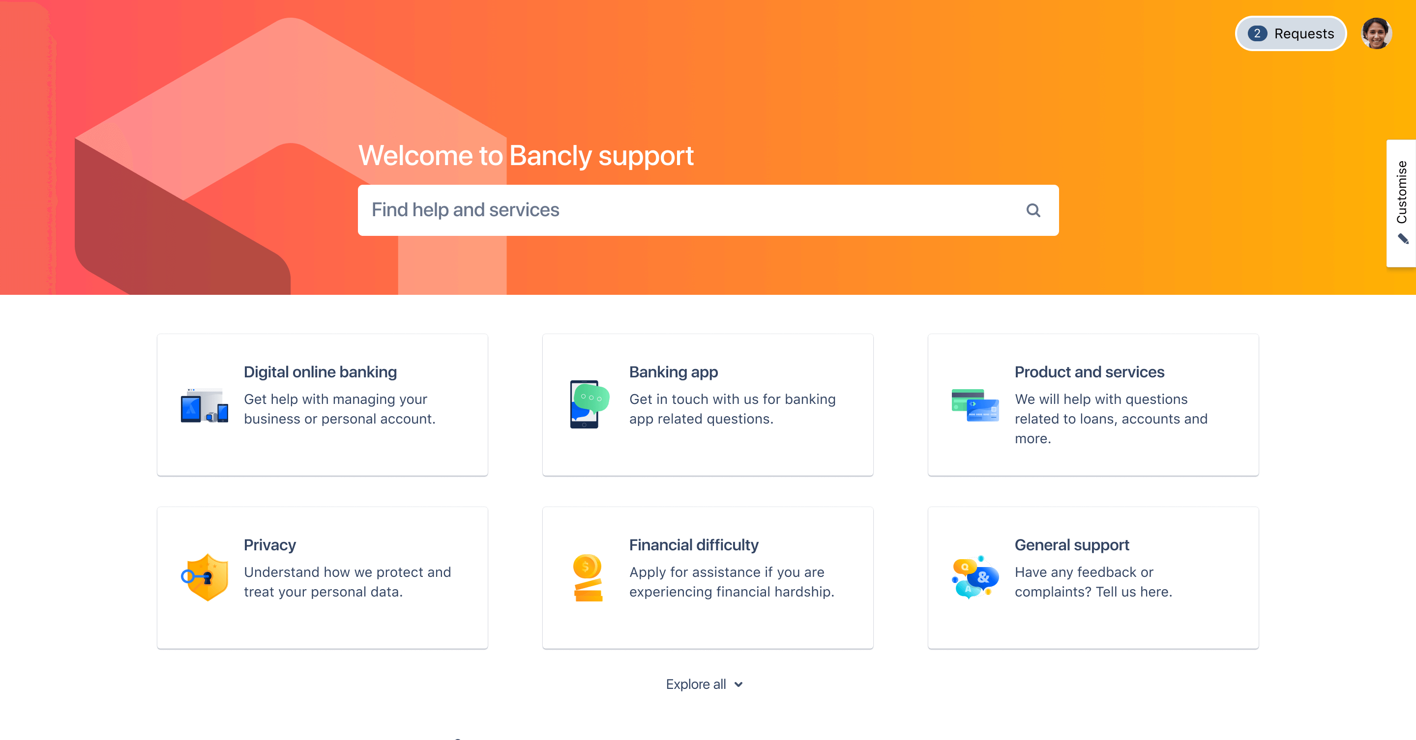Screen dimensions: 1416x740
Task: Click the Requests badge dropdown
Action: [1293, 34]
